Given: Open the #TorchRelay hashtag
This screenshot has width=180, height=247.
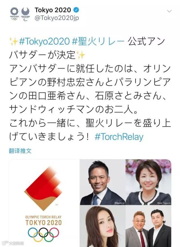Looking at the screenshot, I should [119, 137].
